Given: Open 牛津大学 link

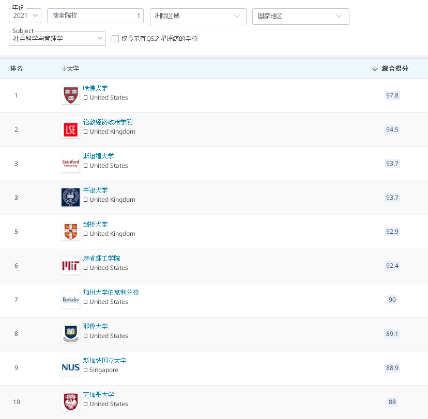Looking at the screenshot, I should point(95,190).
